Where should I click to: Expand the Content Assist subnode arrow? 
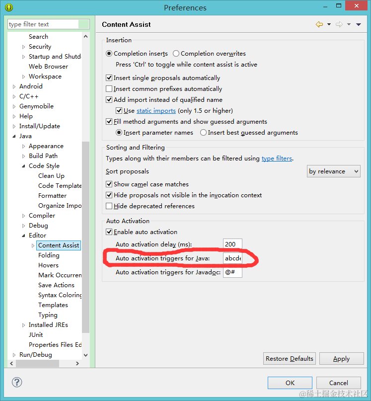pos(33,245)
